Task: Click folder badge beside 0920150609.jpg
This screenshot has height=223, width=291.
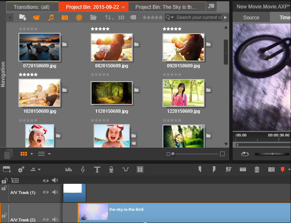Action: click(208, 44)
